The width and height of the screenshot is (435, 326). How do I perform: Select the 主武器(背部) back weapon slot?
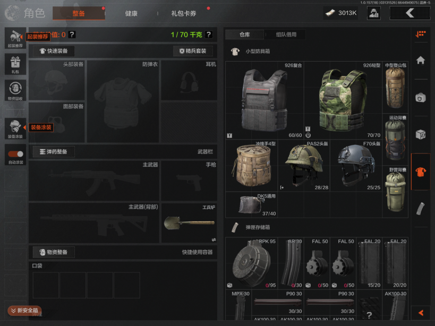point(94,223)
